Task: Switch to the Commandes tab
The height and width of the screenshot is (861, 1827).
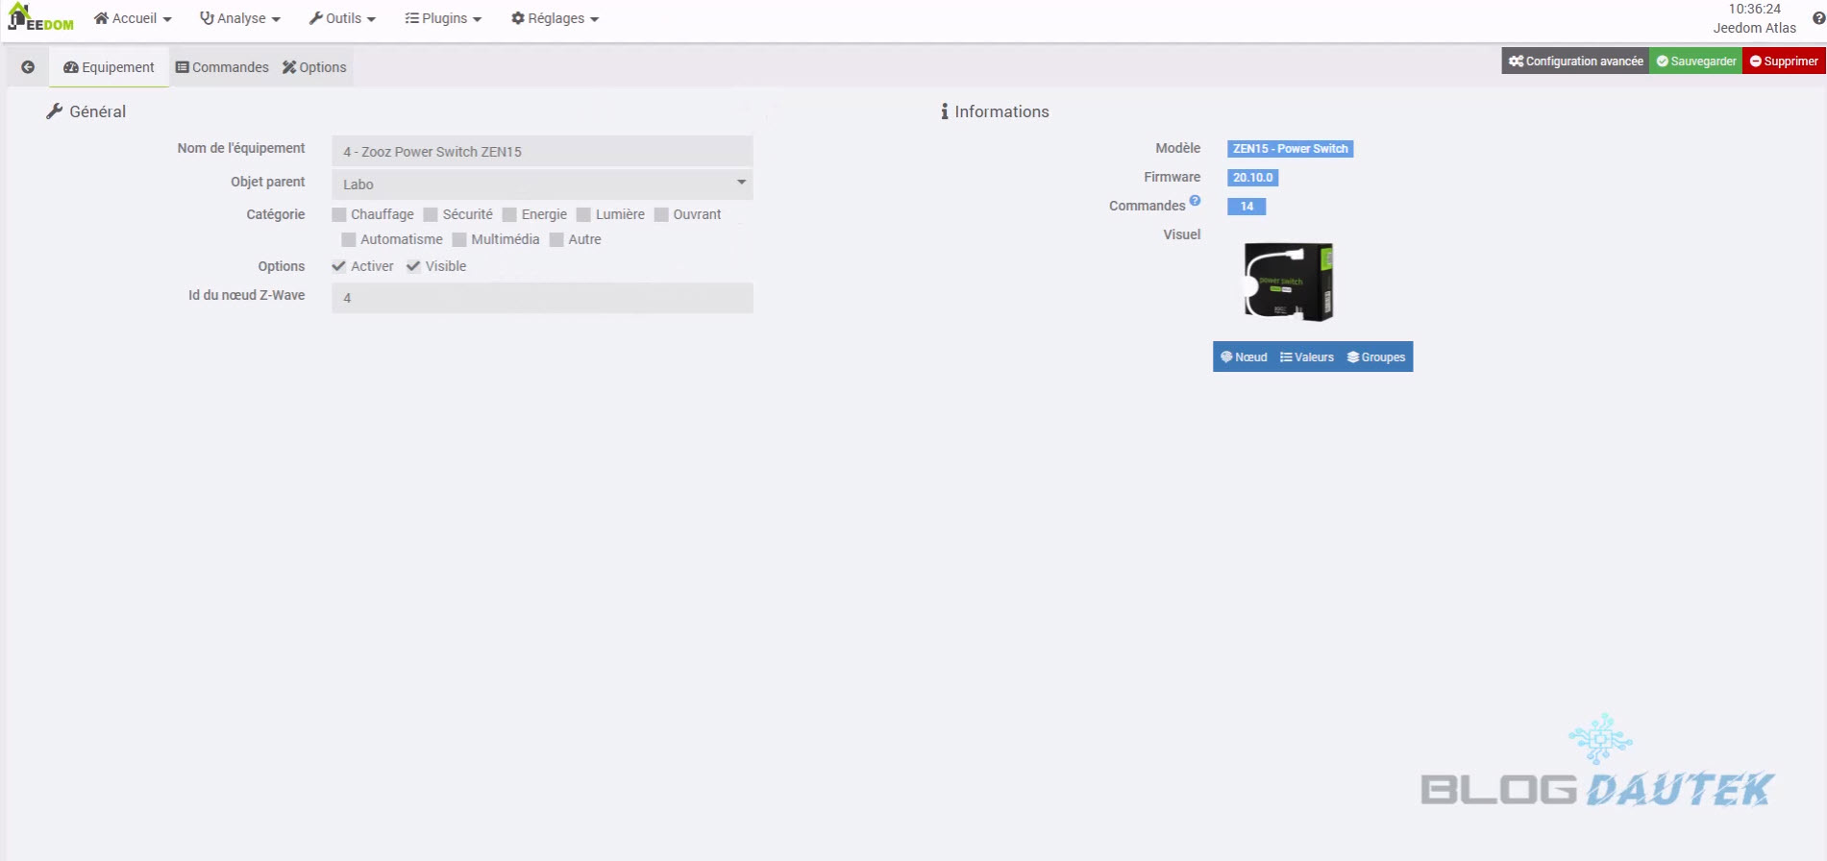Action: coord(222,67)
